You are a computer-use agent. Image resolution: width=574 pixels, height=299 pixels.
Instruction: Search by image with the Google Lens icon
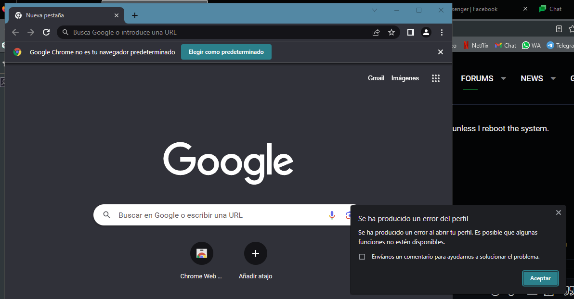click(348, 215)
